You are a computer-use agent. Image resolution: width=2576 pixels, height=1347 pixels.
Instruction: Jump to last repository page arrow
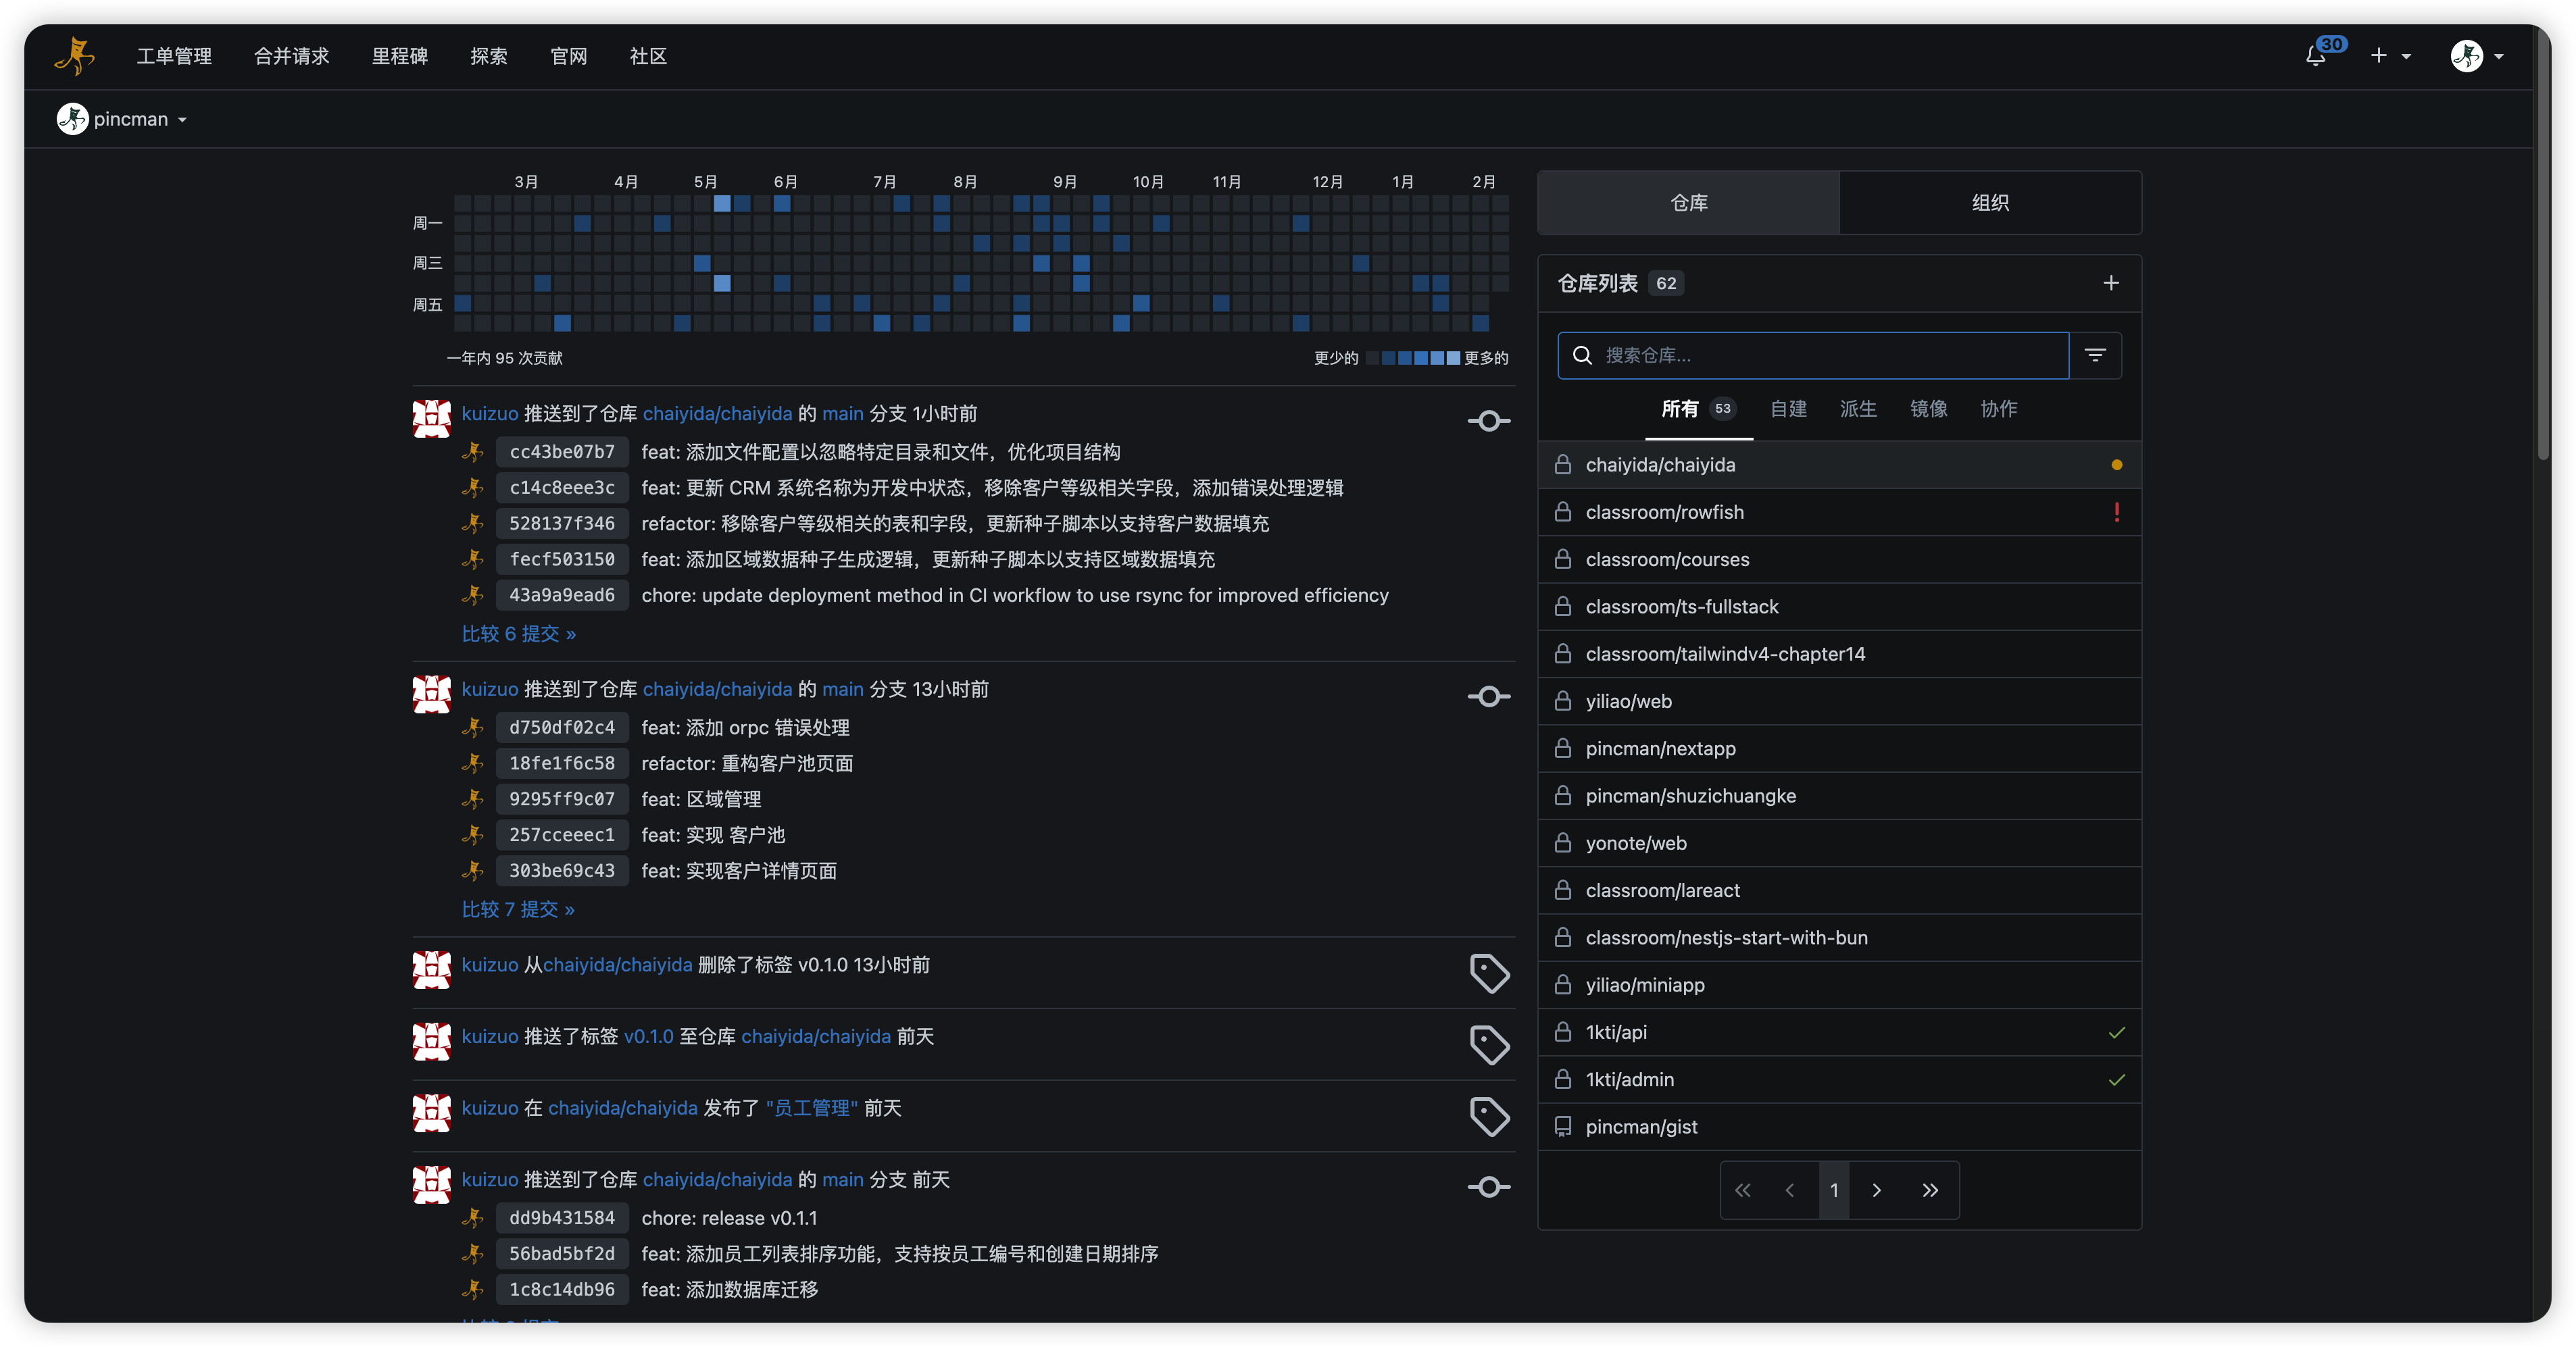click(1930, 1190)
